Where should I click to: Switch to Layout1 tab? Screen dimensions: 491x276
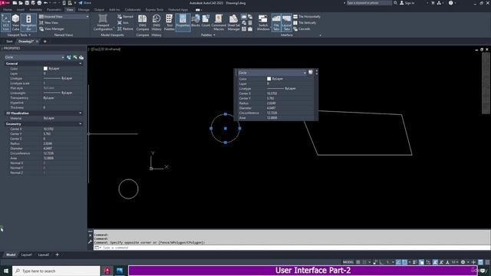(27, 255)
